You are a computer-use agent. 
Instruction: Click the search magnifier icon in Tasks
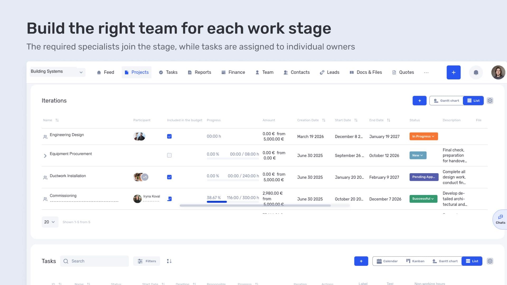[66, 261]
